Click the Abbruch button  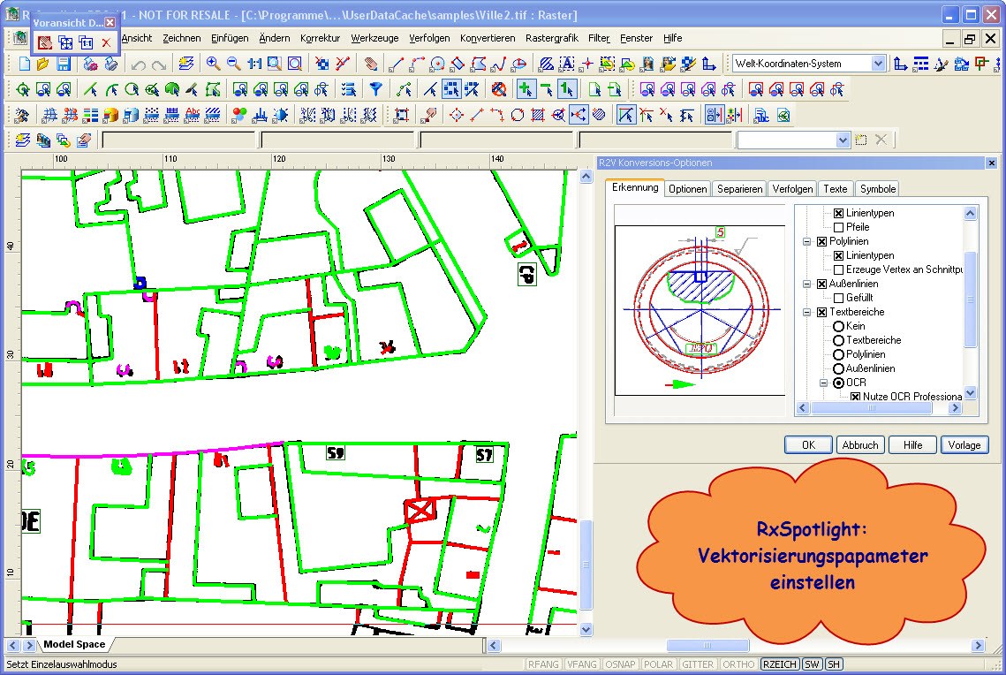859,445
